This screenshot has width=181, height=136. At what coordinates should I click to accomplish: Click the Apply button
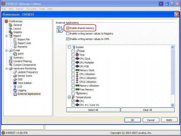tap(169, 120)
